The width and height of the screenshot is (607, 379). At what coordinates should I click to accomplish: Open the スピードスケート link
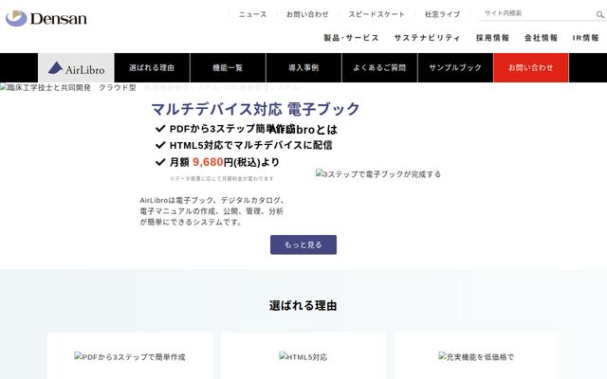tap(377, 14)
